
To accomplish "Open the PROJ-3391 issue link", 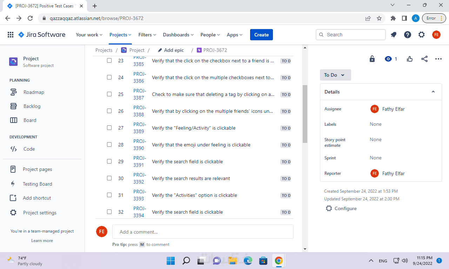I will coord(140,161).
